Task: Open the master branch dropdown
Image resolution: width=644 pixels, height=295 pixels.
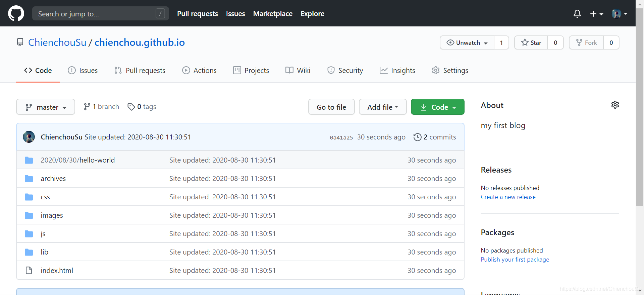Action: [46, 107]
